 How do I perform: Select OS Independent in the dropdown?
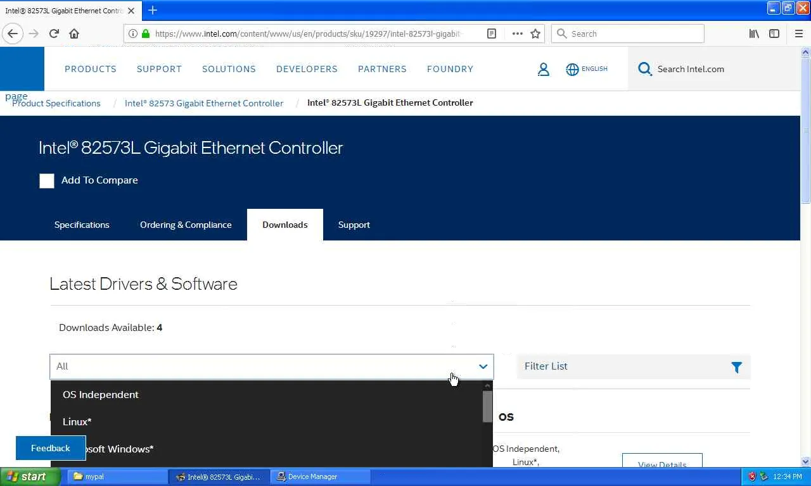pyautogui.click(x=100, y=394)
